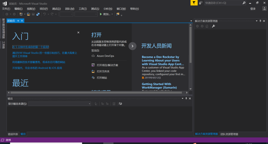Open the 编辑(E) menu
This screenshot has height=144, width=268.
click(18, 9)
